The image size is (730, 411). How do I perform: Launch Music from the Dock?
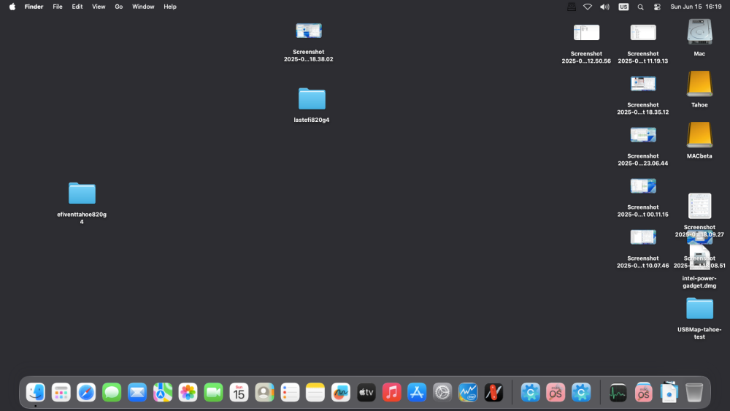(391, 392)
